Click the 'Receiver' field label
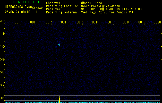 click(x=53, y=9)
